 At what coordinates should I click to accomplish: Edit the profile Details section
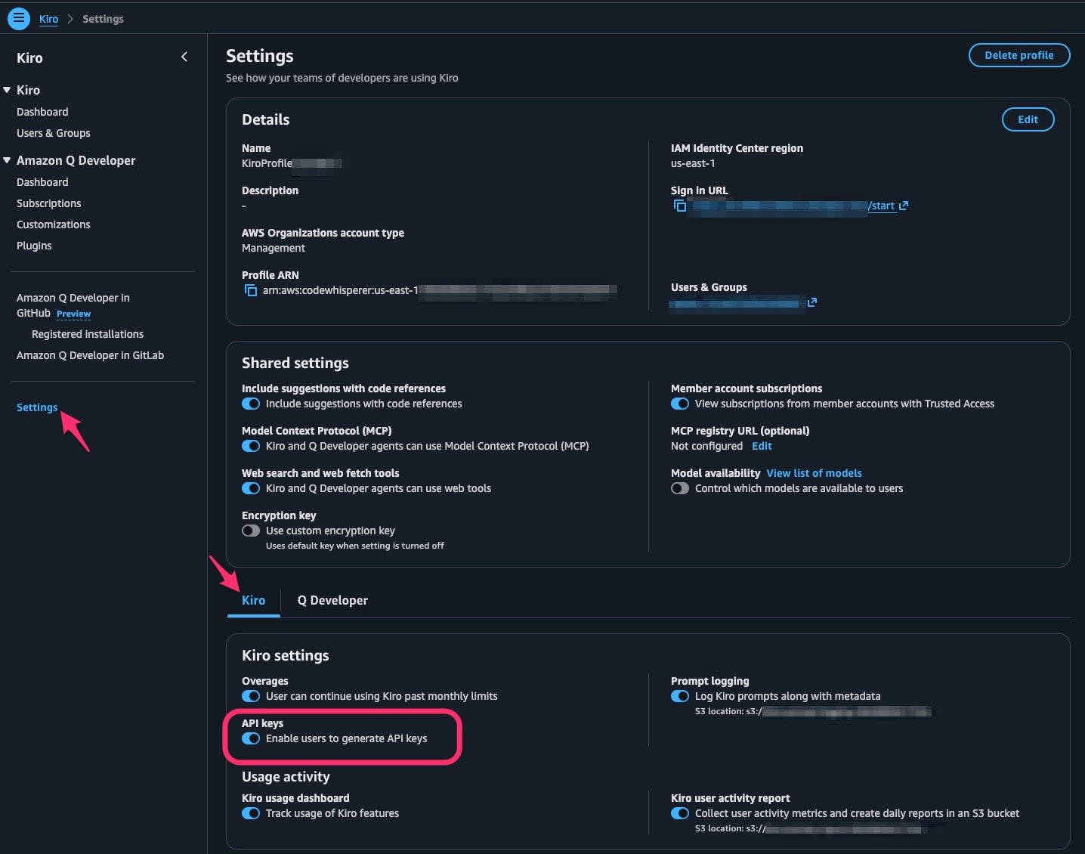click(1028, 119)
